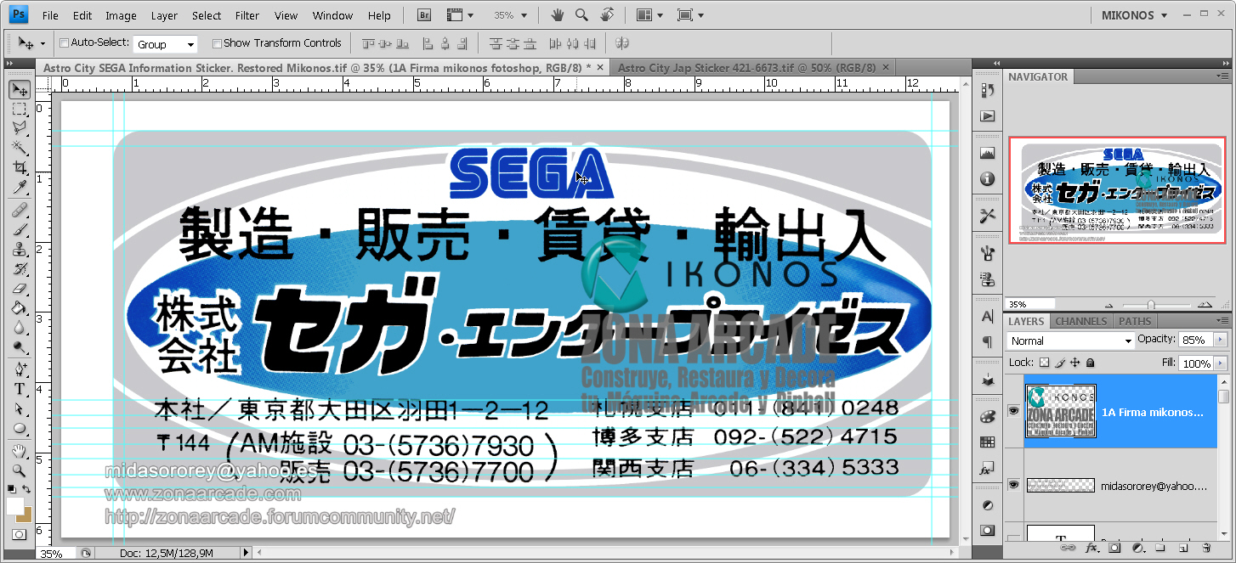The image size is (1236, 563).
Task: Select the Crop tool
Action: 19,168
